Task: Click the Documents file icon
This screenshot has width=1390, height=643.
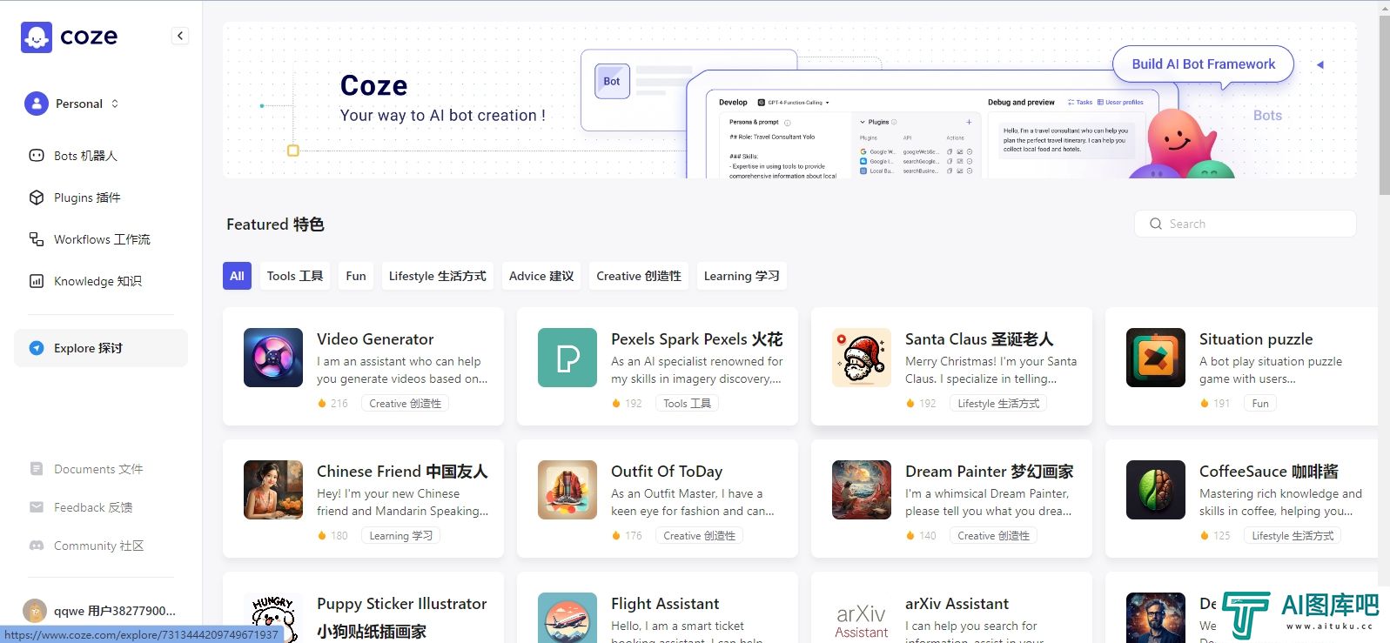Action: coord(37,469)
